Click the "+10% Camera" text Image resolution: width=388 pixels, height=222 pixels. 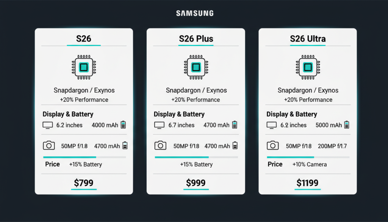click(x=310, y=164)
